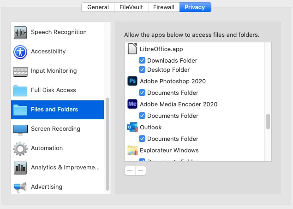293x209 pixels.
Task: Click the Outlook name text
Action: (x=150, y=128)
